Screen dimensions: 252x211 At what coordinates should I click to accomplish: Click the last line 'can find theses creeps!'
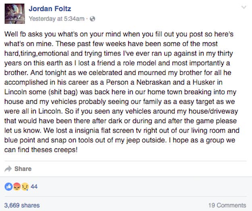click(x=41, y=150)
